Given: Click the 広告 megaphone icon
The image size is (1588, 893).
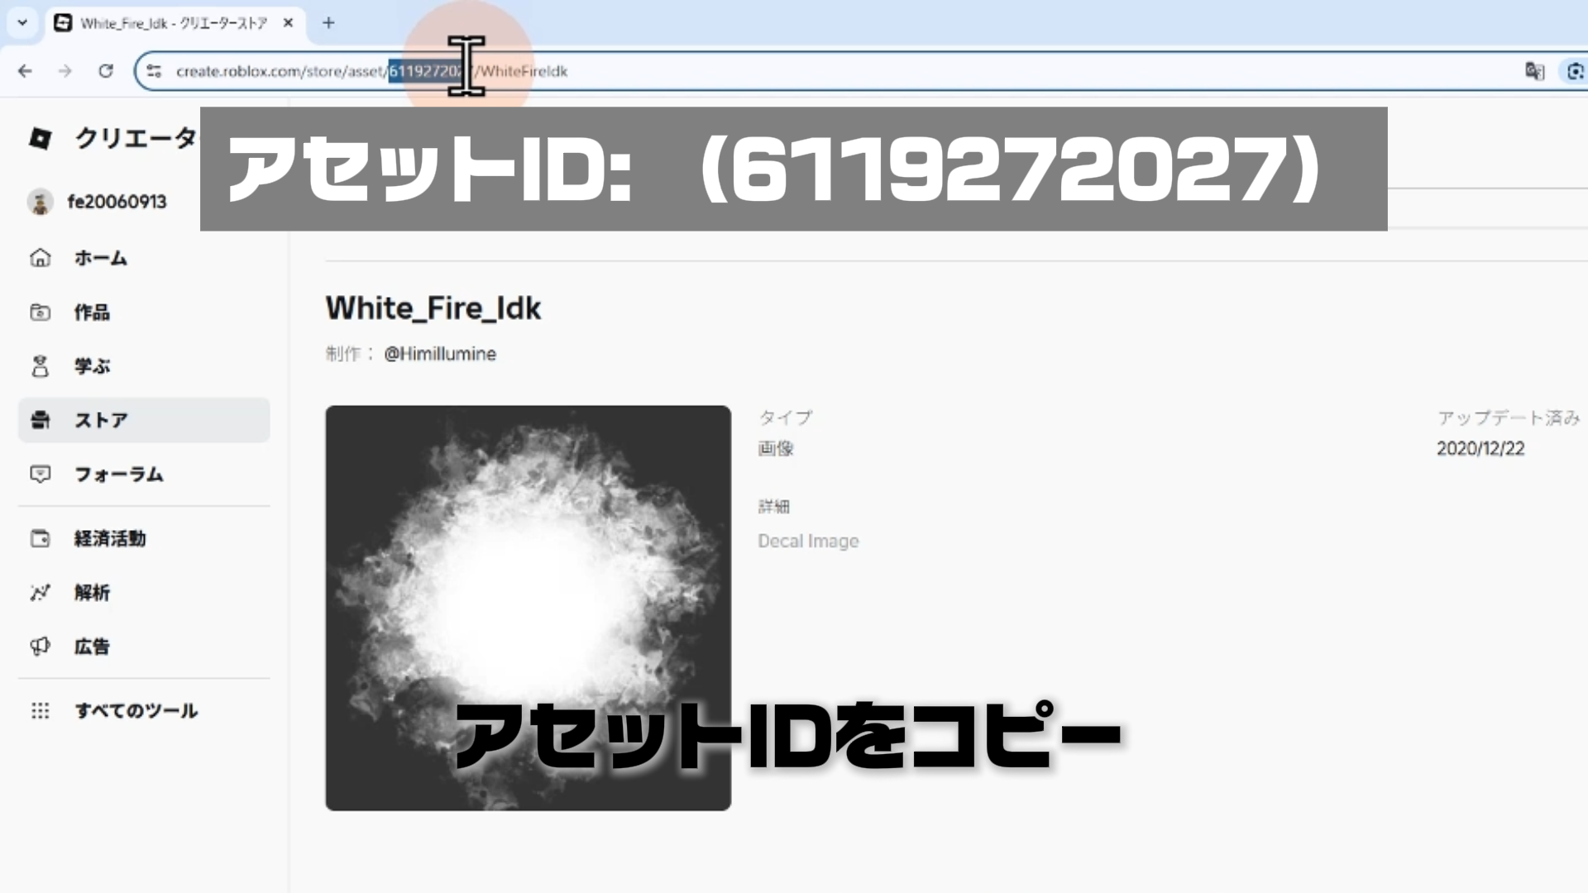Looking at the screenshot, I should 40,647.
